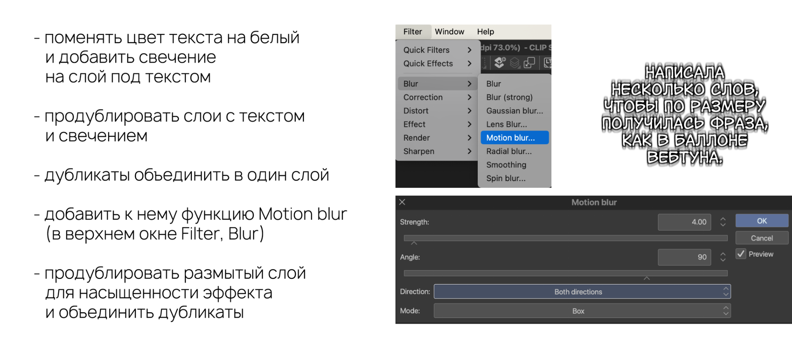Click the overlapping squares arrow icon
Screen dimensions: 792x356
click(x=529, y=63)
